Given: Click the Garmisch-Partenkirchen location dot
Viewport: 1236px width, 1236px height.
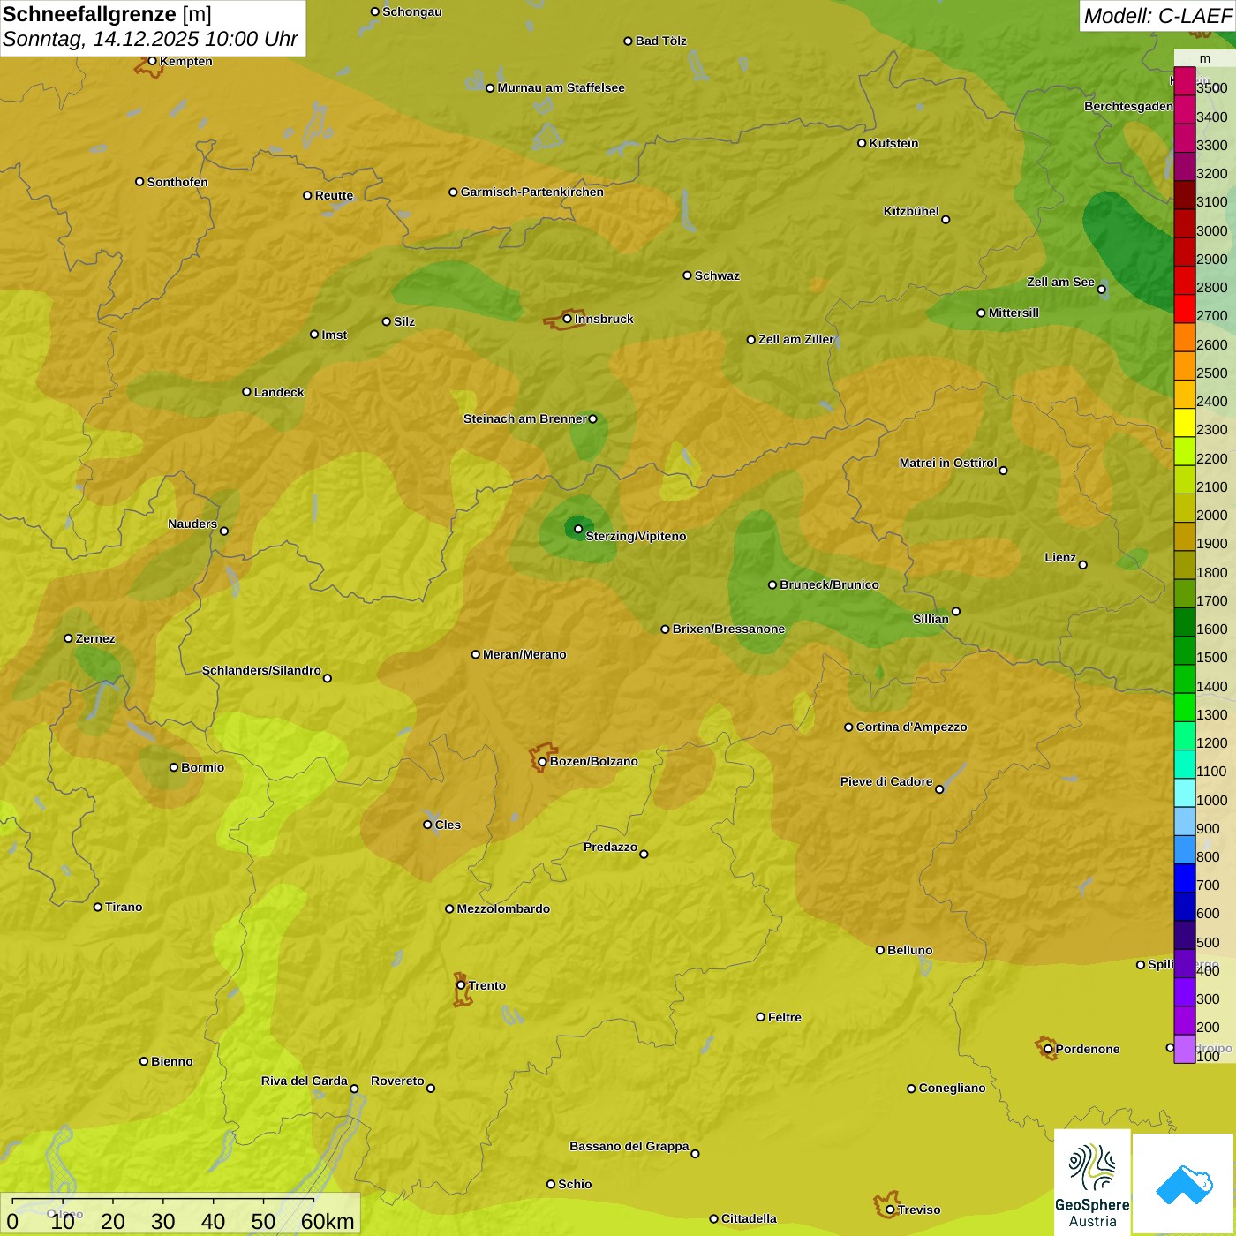Looking at the screenshot, I should 453,192.
